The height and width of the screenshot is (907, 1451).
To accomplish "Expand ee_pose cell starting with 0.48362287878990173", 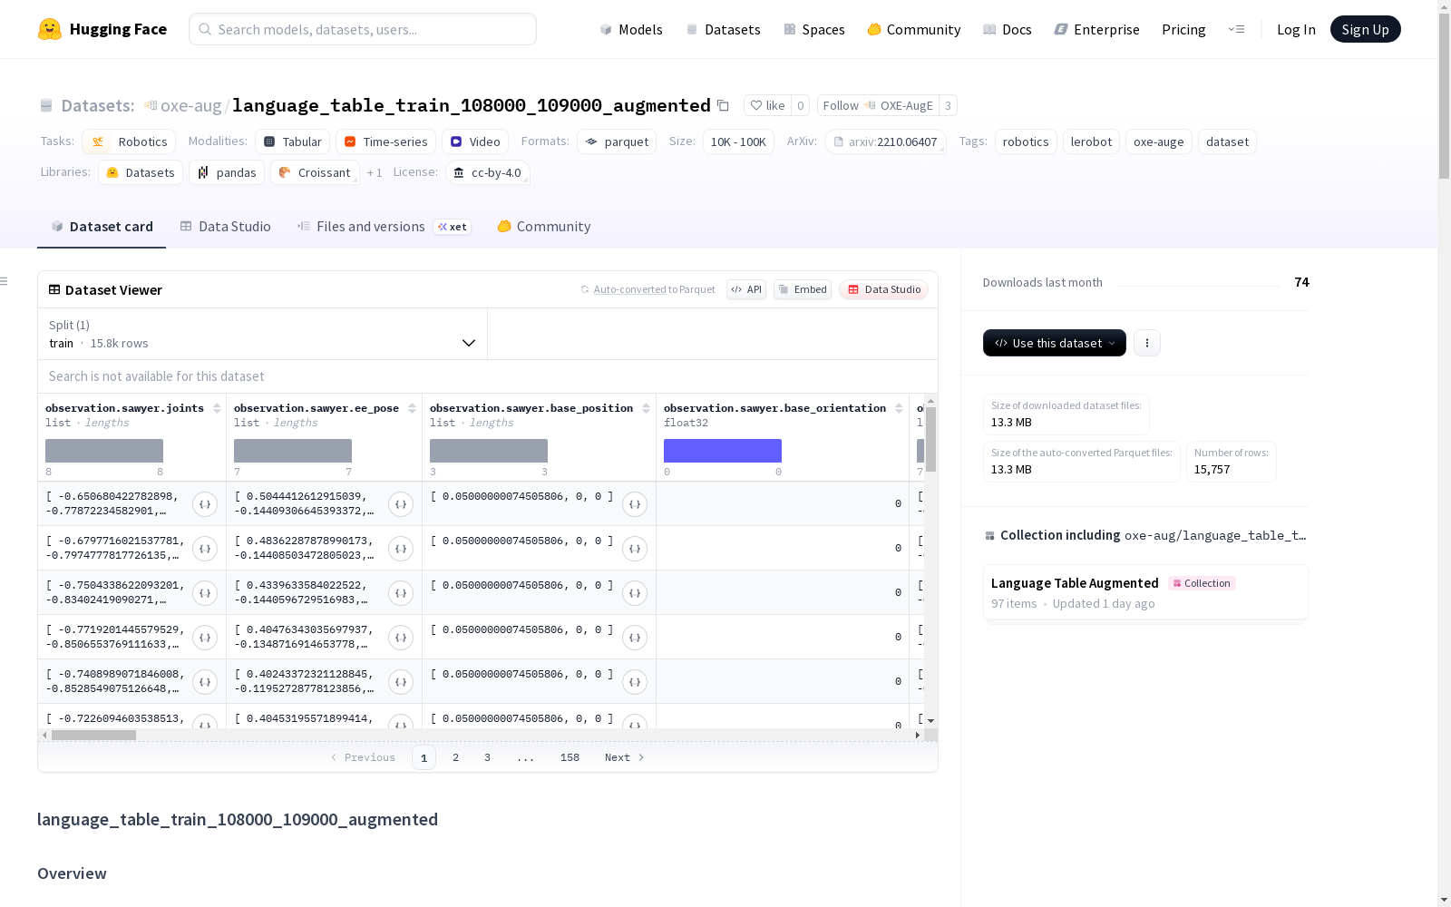I will tap(401, 549).
